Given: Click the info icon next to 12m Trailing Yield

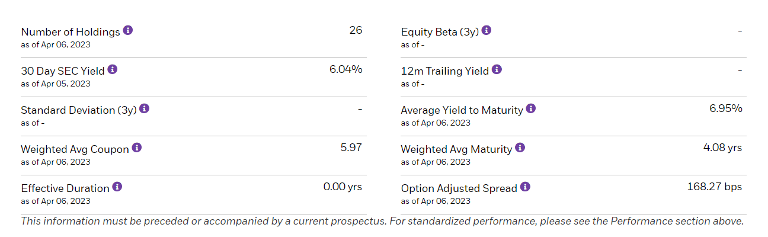Looking at the screenshot, I should (497, 69).
